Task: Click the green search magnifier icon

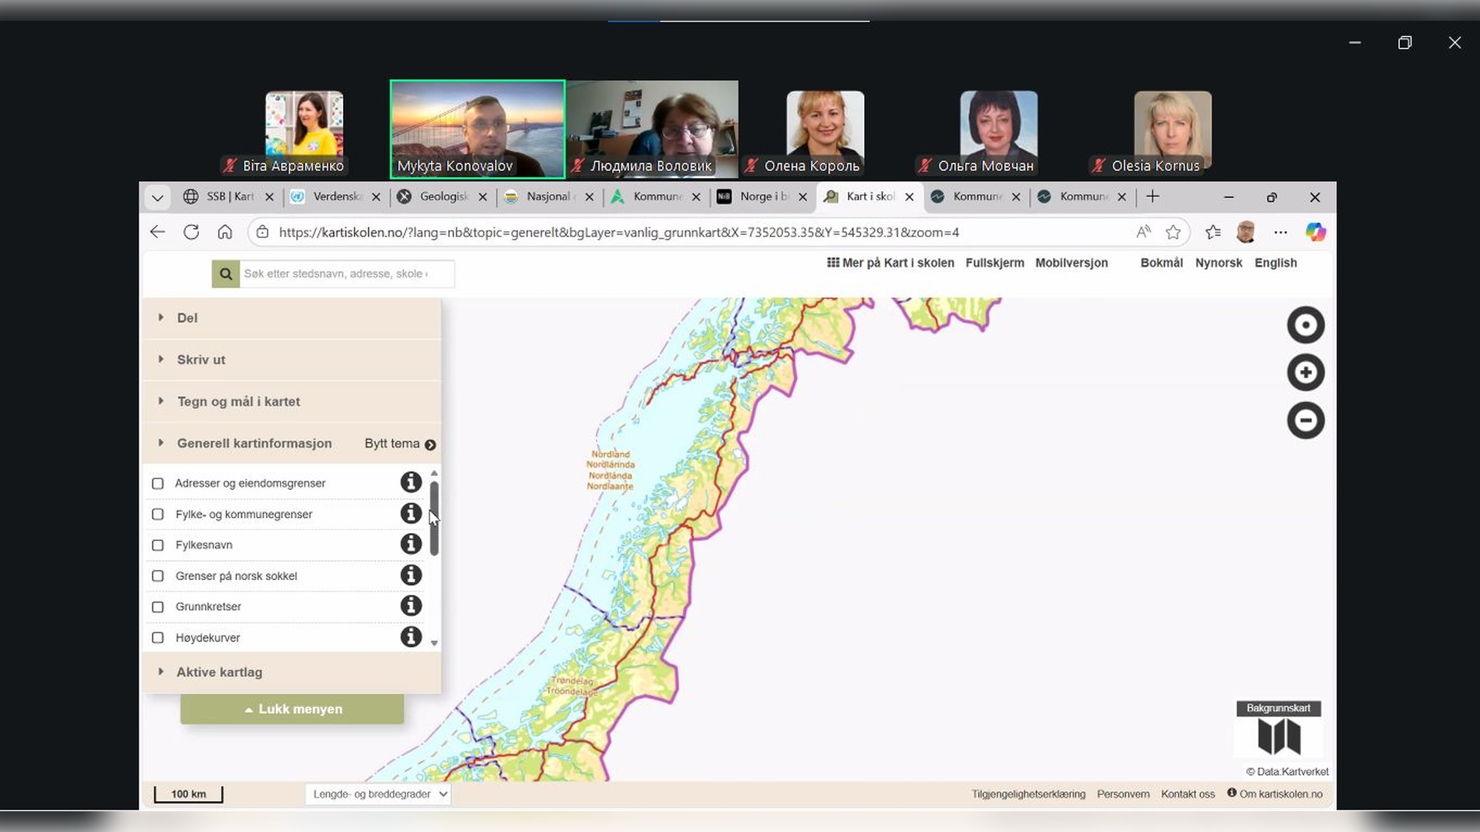Action: [x=226, y=273]
